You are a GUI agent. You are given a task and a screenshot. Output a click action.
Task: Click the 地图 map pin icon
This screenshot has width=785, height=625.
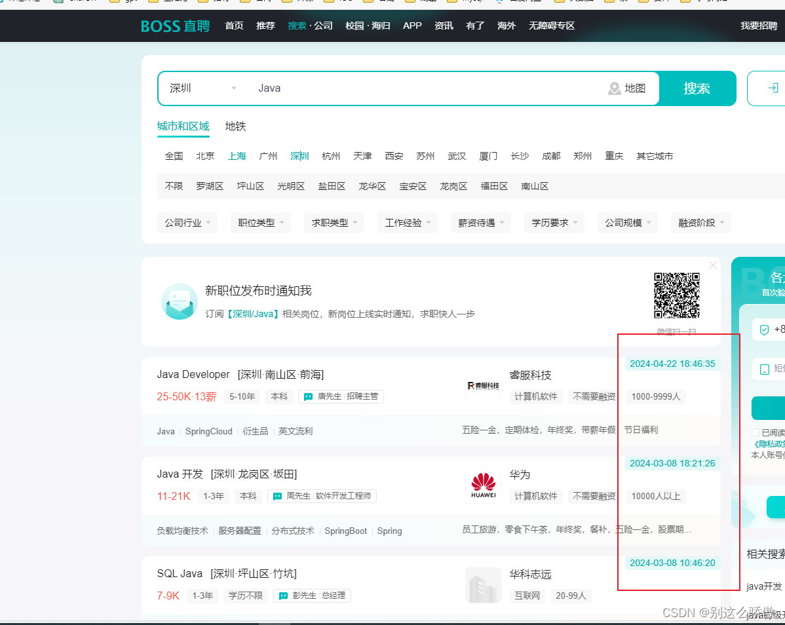tap(614, 88)
